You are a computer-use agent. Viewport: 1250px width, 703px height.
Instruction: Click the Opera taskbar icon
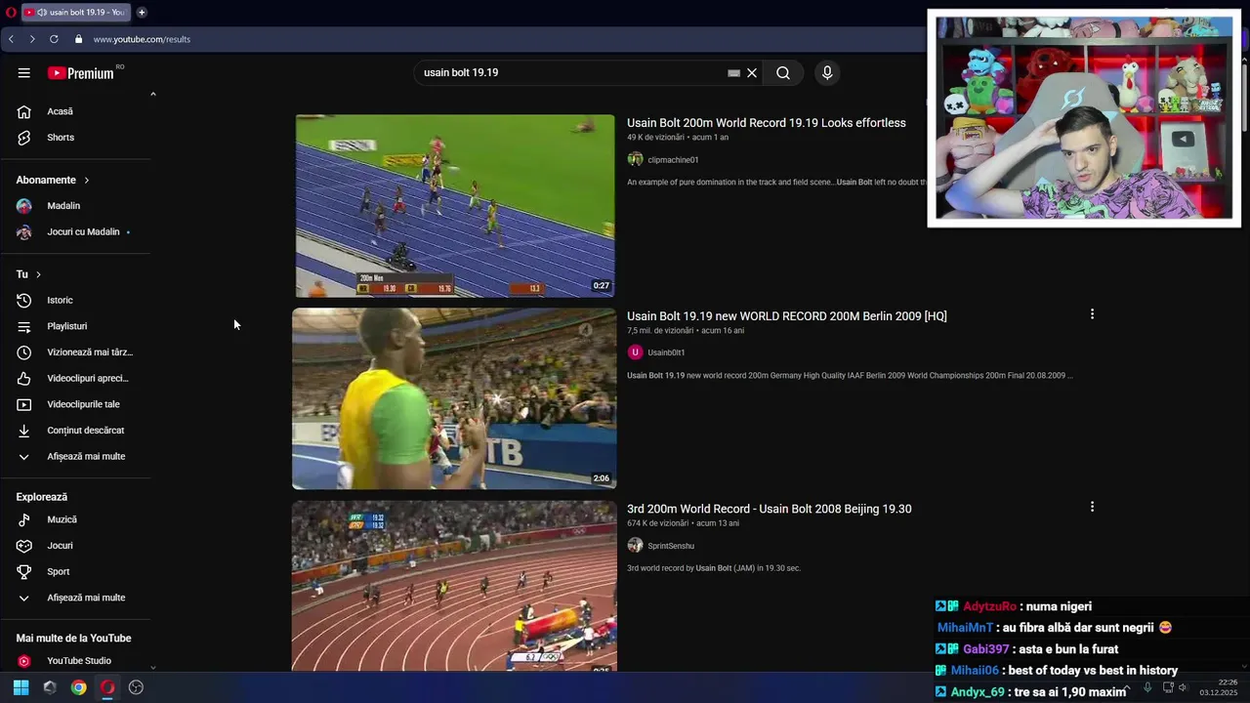(x=107, y=687)
